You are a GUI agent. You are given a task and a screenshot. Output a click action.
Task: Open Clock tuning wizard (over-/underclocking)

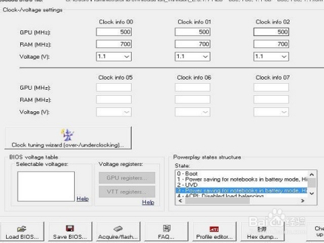coord(67,138)
